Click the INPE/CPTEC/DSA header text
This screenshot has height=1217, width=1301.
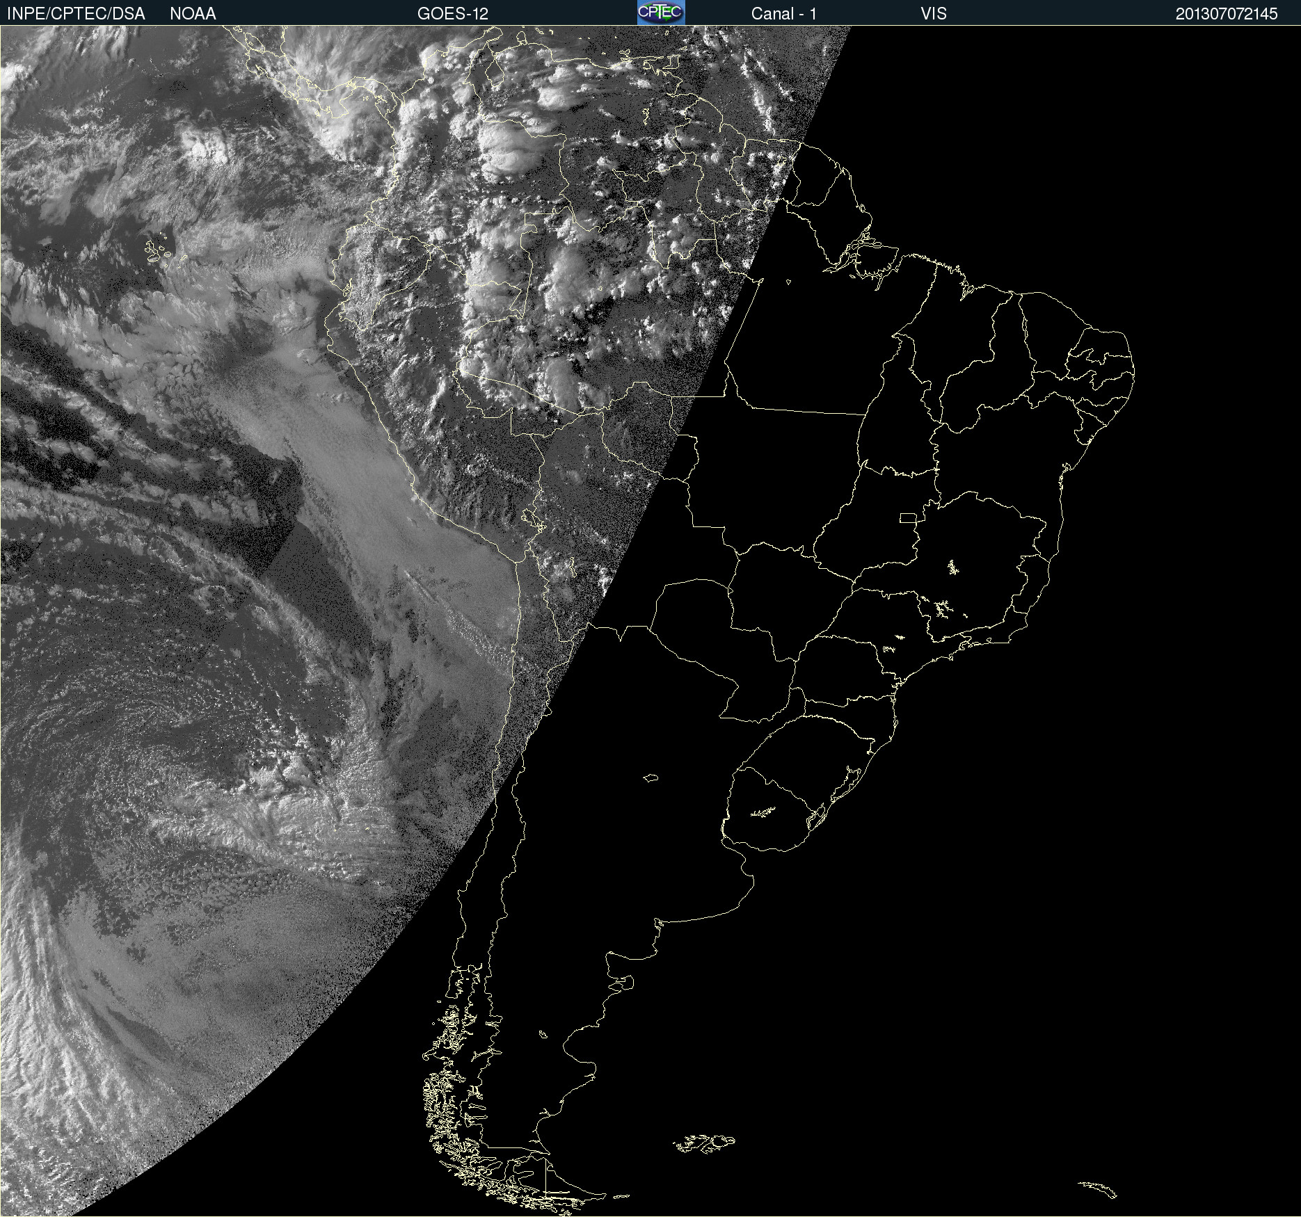point(76,14)
